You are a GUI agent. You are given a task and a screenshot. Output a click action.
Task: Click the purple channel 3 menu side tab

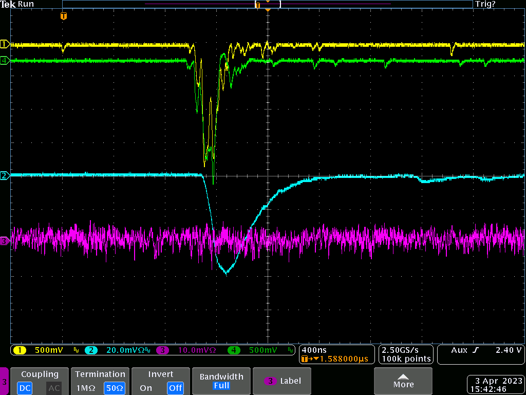click(x=4, y=382)
